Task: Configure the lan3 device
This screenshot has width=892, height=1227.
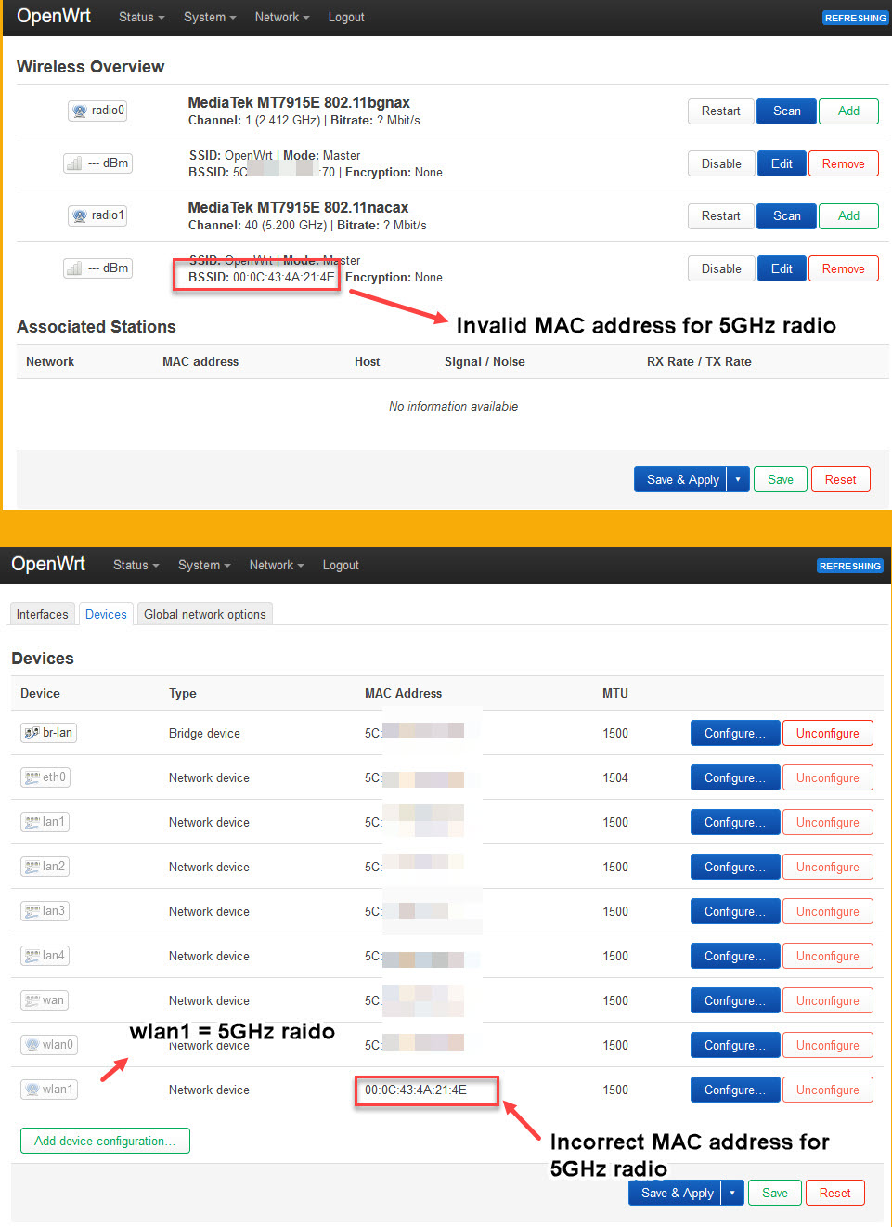Action: 735,911
